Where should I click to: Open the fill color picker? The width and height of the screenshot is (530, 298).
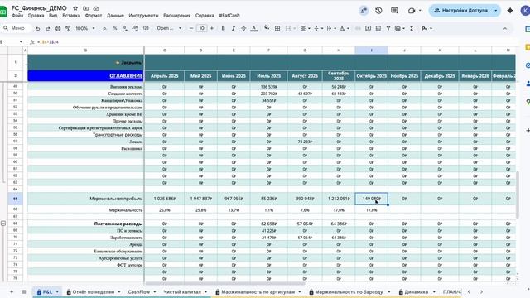(x=267, y=29)
